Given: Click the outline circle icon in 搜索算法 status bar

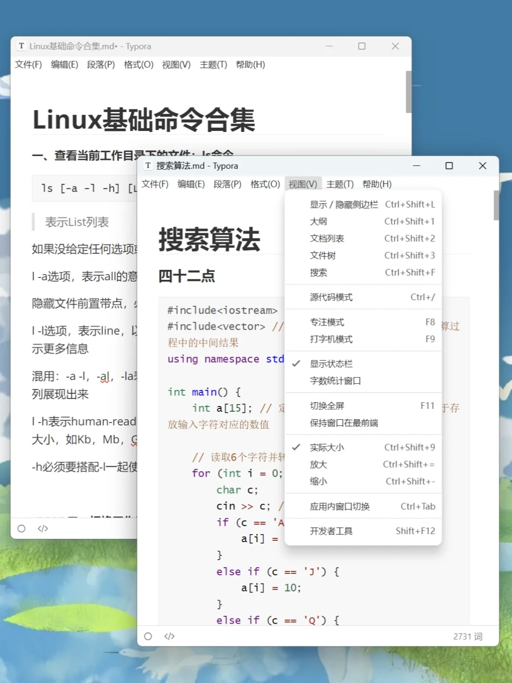Looking at the screenshot, I should point(148,637).
